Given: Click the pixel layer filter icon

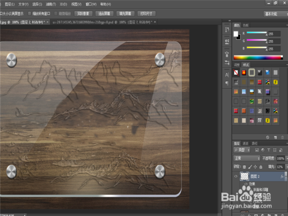Looking at the screenshot, I should tap(257, 150).
